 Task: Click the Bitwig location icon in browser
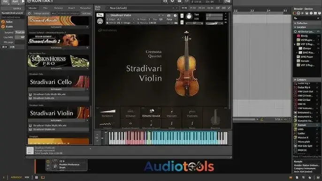[x=299, y=36]
